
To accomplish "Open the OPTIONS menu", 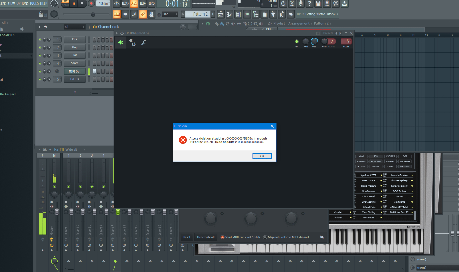I will [22, 3].
